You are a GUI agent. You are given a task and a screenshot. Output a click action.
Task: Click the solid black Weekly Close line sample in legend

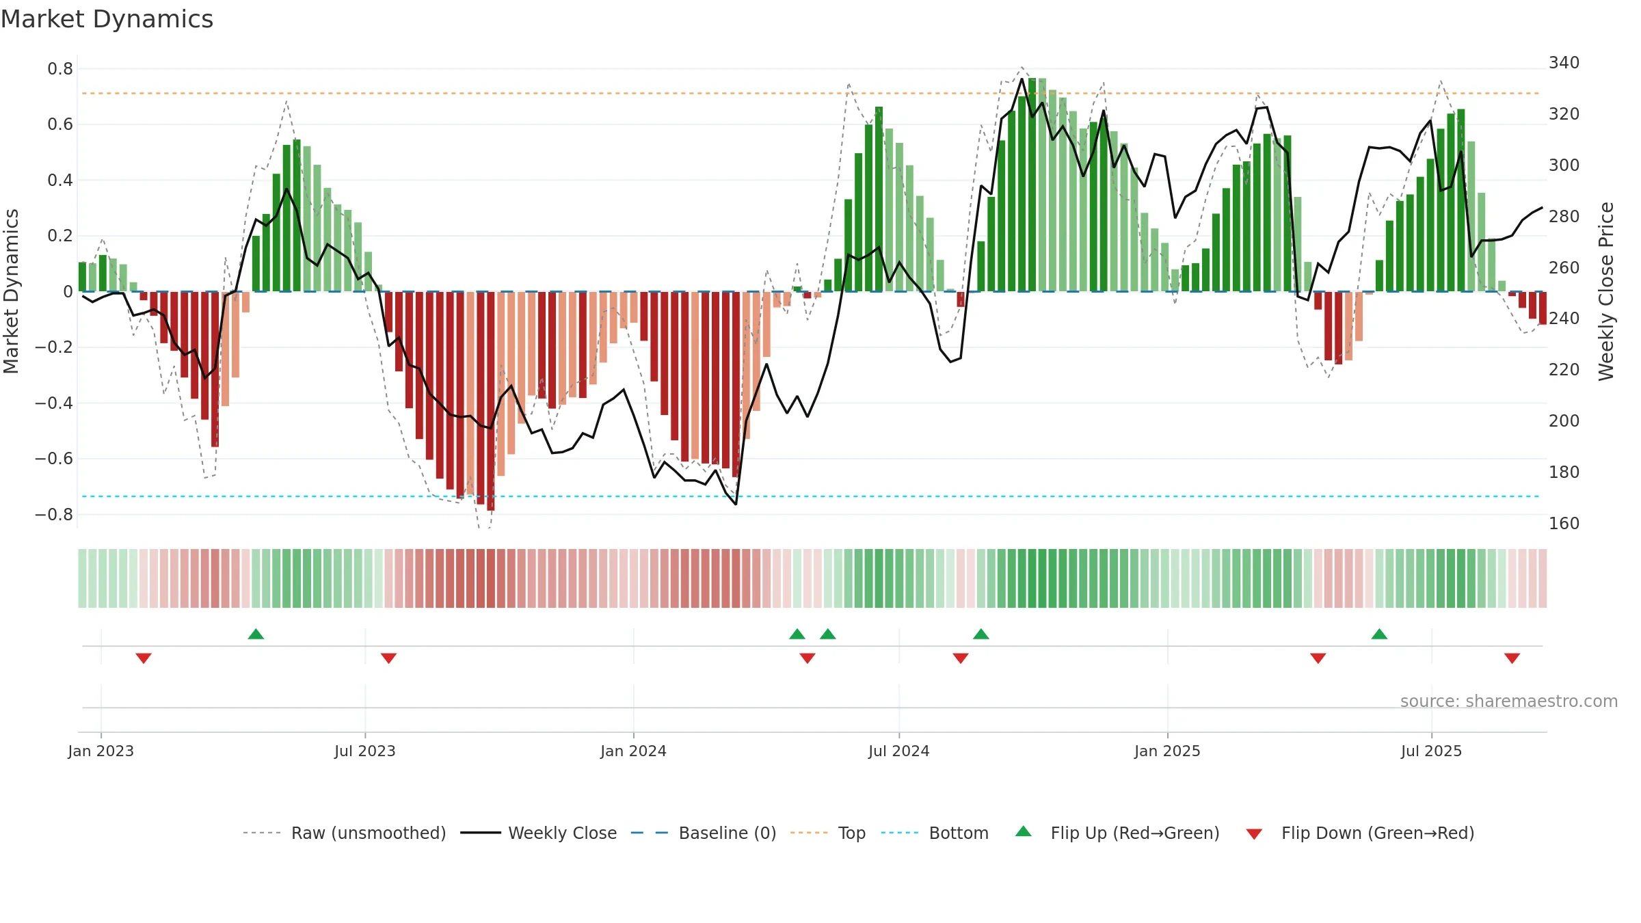point(480,833)
